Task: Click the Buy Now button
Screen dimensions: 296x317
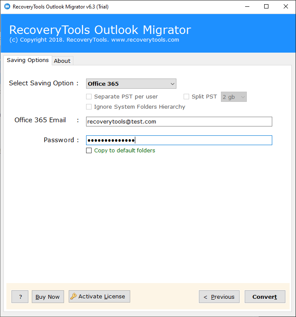Action: 47,297
